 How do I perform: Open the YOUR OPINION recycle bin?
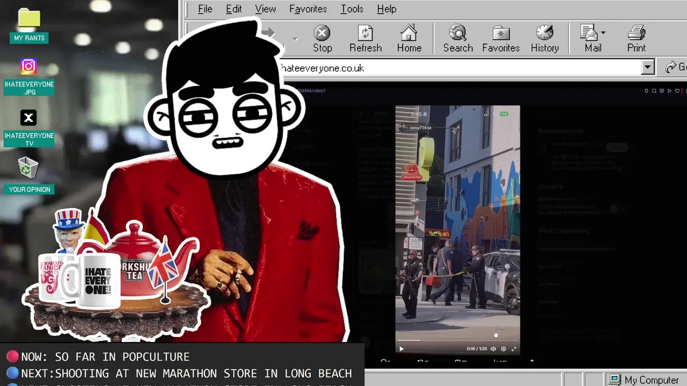point(29,175)
